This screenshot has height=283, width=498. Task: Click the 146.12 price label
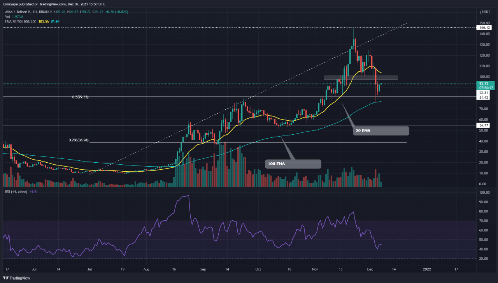pyautogui.click(x=485, y=28)
